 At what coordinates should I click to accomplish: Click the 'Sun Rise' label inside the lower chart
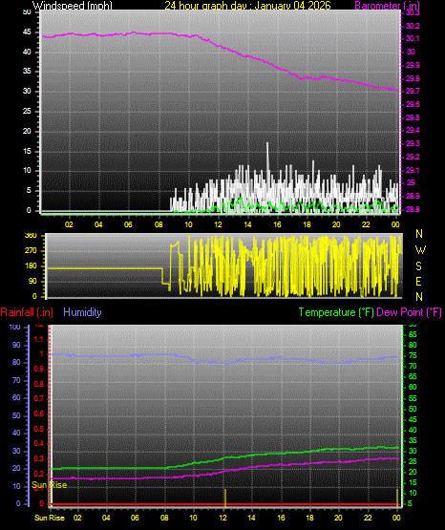point(50,485)
